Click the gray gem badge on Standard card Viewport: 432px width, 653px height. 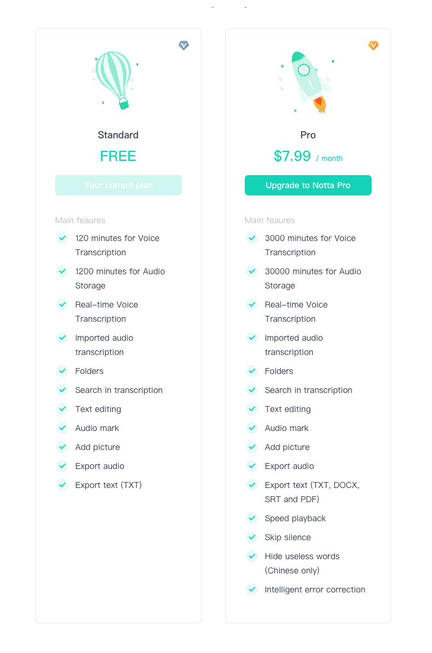click(x=184, y=45)
